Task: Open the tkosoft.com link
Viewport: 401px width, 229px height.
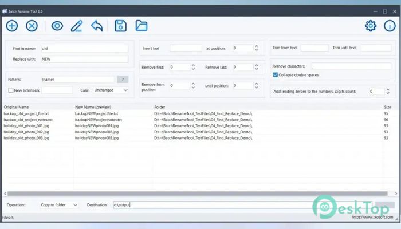Action: [372, 217]
